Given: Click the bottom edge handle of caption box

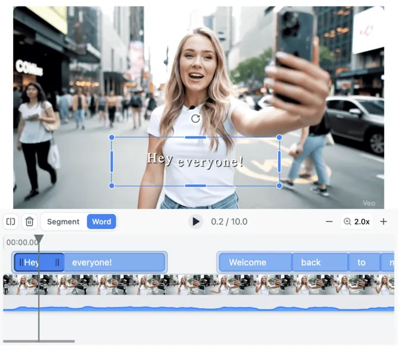Looking at the screenshot, I should (x=195, y=186).
